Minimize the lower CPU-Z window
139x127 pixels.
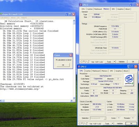(129, 67)
